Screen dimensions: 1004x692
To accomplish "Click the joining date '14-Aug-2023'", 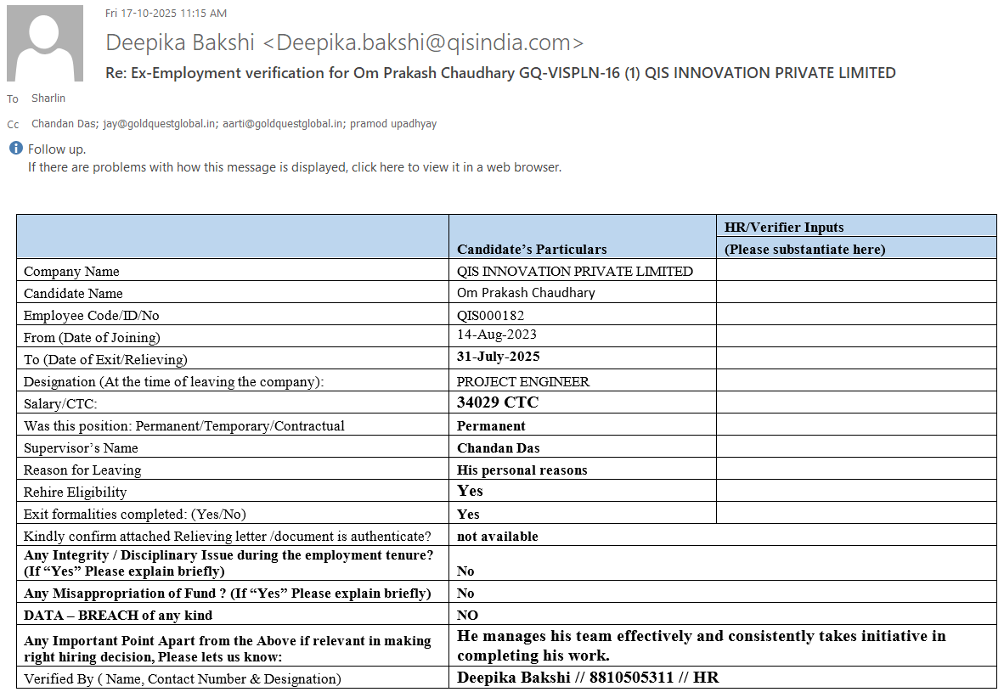I will pyautogui.click(x=496, y=335).
